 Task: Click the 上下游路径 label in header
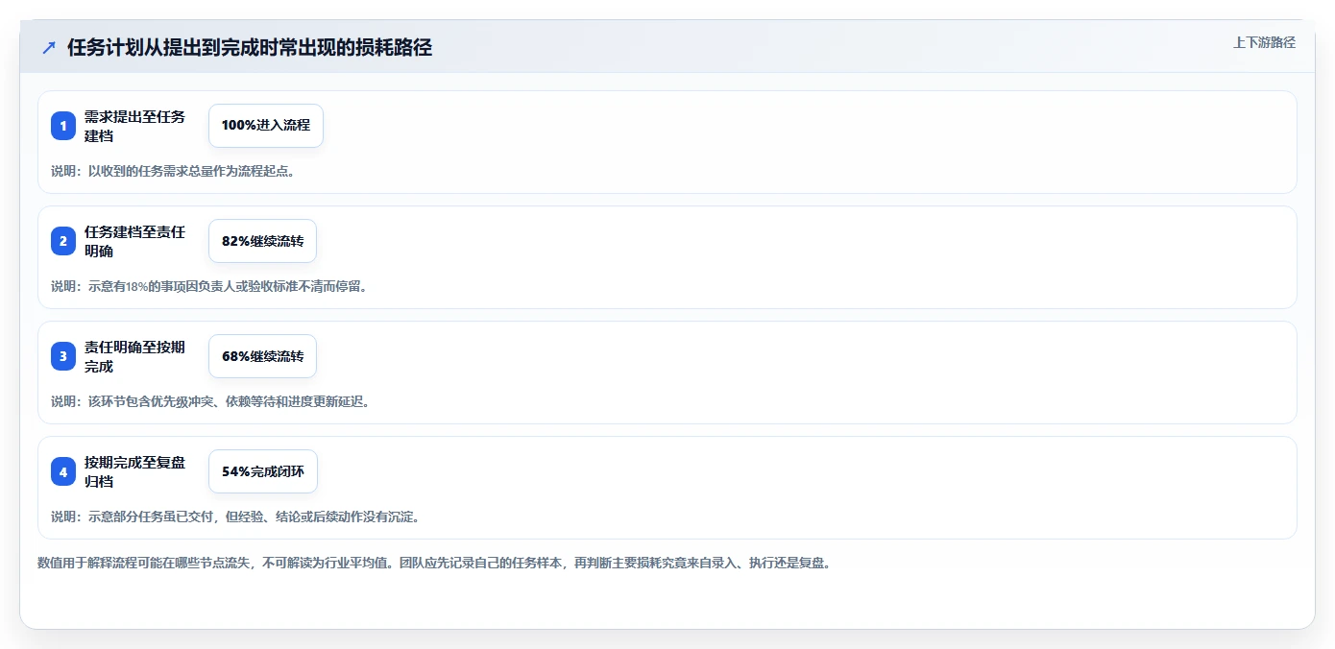1264,42
